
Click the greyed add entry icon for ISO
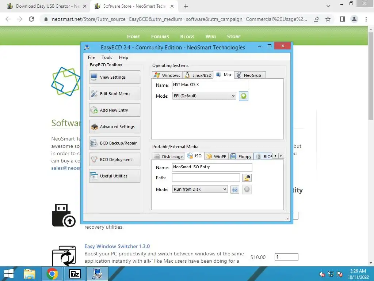[247, 190]
